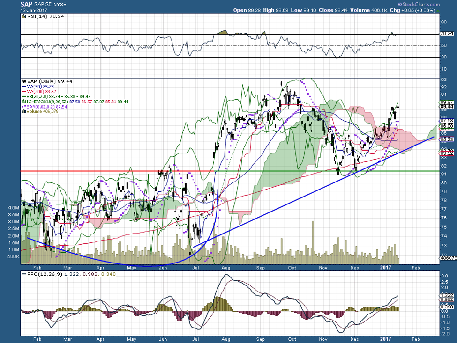Image resolution: width=457 pixels, height=343 pixels.
Task: Click the 83.52 MA(200) tag on the price axis
Action: click(447, 153)
